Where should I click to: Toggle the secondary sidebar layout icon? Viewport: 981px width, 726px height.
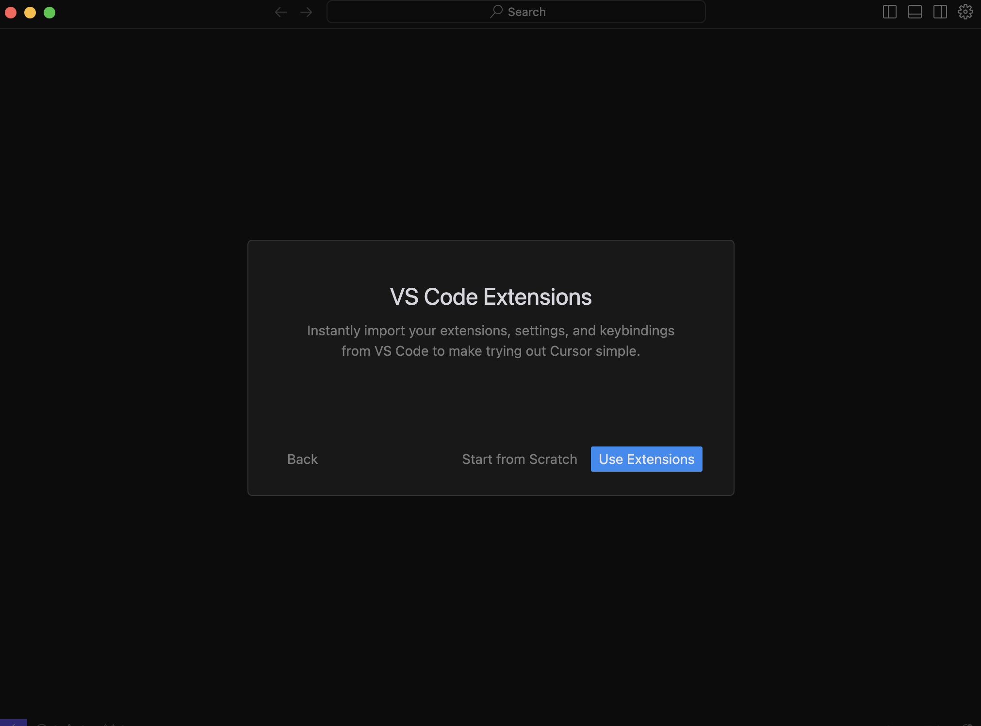pos(940,12)
